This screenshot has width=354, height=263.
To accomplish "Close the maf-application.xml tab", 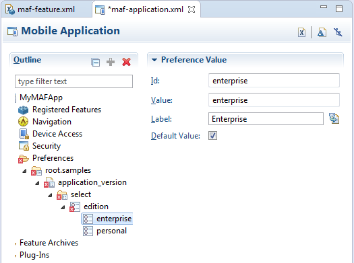I will pos(191,9).
